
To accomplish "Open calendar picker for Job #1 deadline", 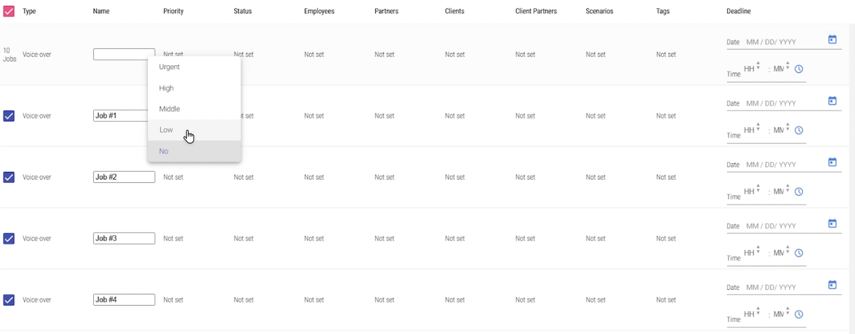I will point(832,101).
